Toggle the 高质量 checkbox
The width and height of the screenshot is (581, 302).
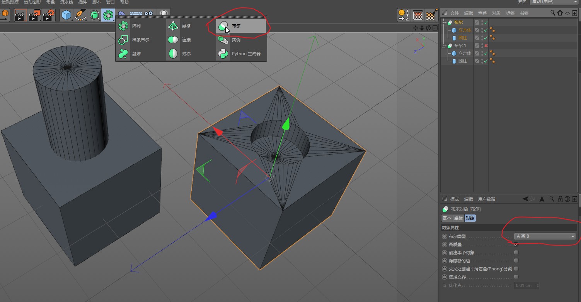pos(516,245)
